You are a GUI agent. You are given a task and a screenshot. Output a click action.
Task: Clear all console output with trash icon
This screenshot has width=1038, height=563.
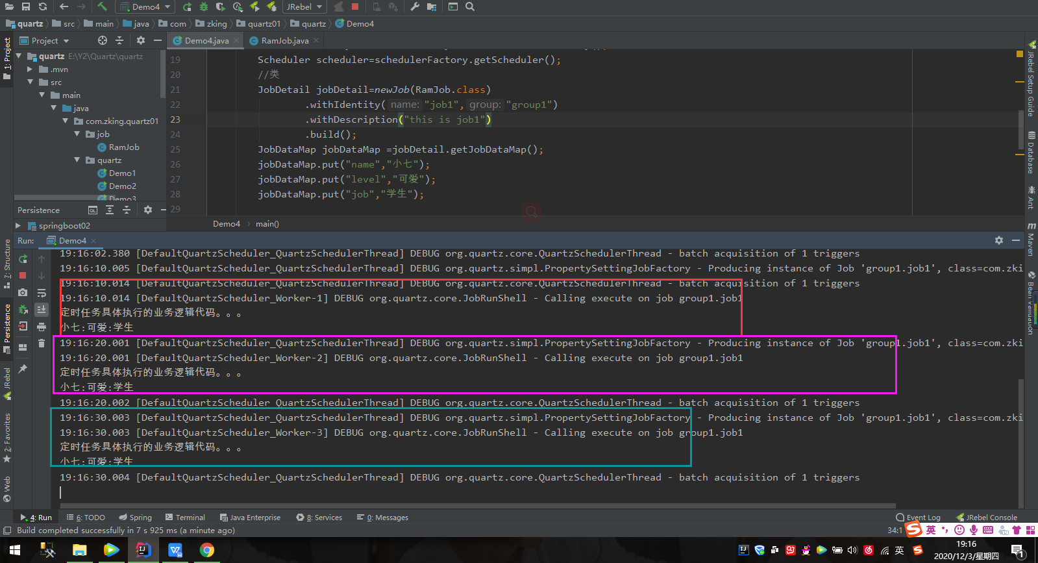(x=42, y=343)
